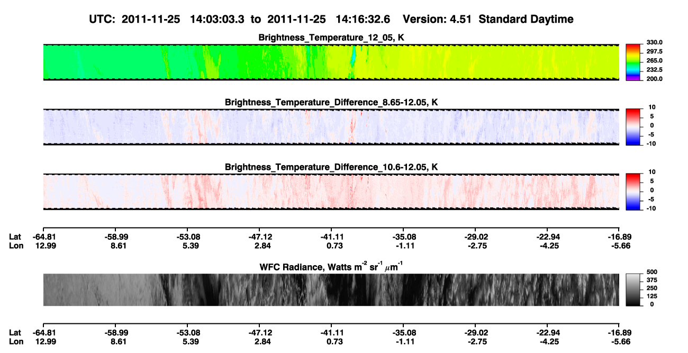Click bottom axis latitude label -41.11
The image size is (688, 353).
click(x=331, y=332)
